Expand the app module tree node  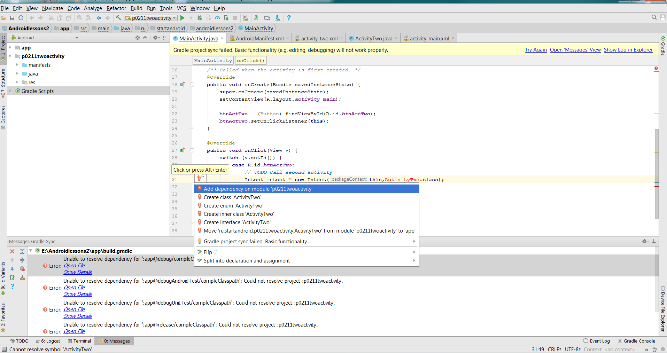[x=10, y=47]
